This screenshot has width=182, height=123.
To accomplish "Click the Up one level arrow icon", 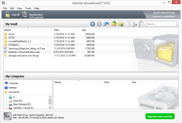I will point(106,24).
